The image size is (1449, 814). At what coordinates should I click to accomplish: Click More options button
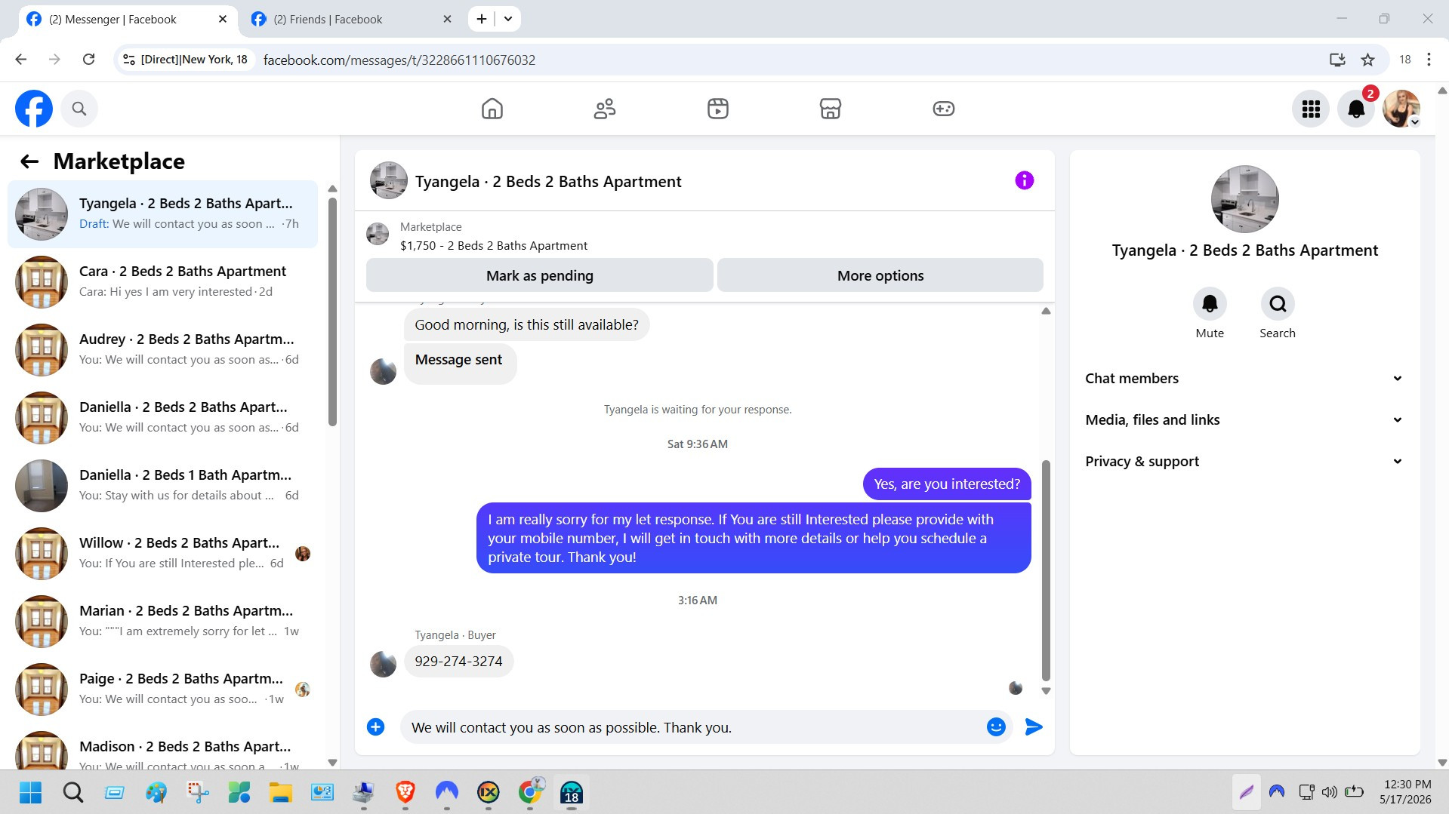point(880,275)
